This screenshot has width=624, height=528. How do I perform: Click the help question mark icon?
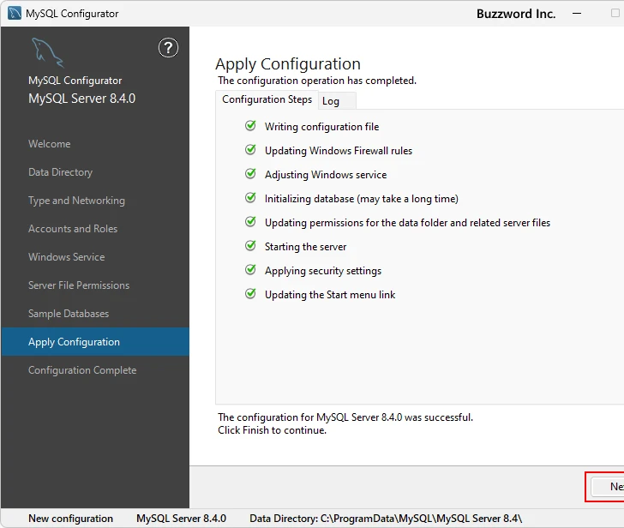pos(168,48)
